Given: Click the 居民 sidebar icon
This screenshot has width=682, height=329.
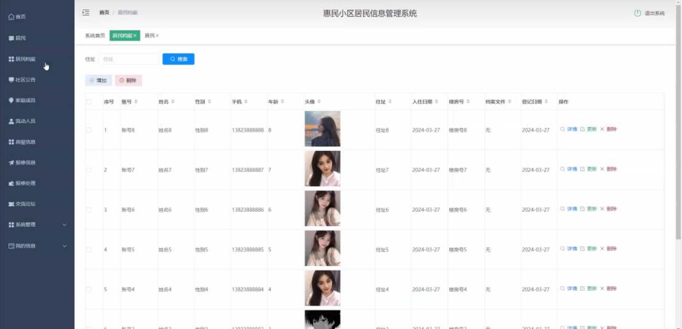Looking at the screenshot, I should (11, 38).
